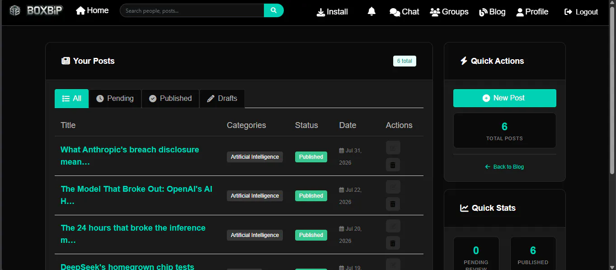This screenshot has height=270, width=616.
Task: Open post The 24 hours that broke the inference
Action: tap(133, 234)
